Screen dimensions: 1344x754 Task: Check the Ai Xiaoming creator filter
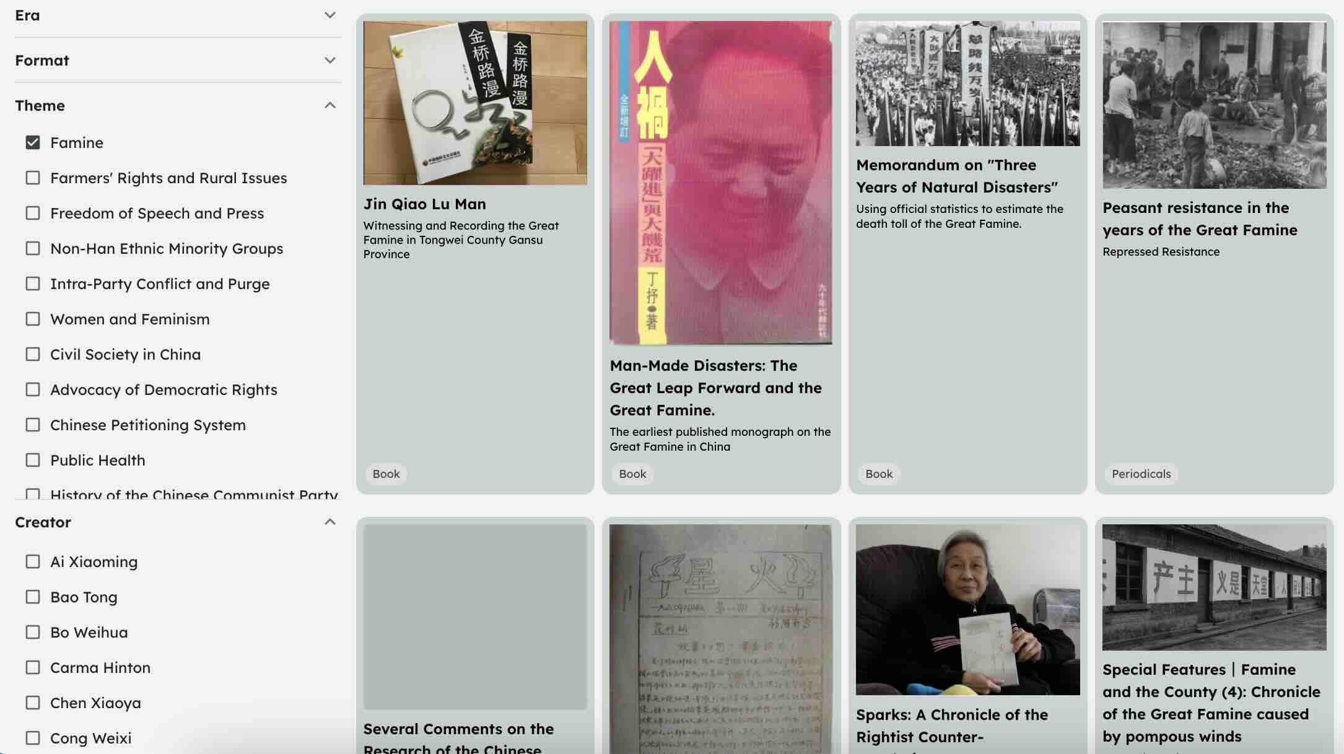[x=33, y=561]
